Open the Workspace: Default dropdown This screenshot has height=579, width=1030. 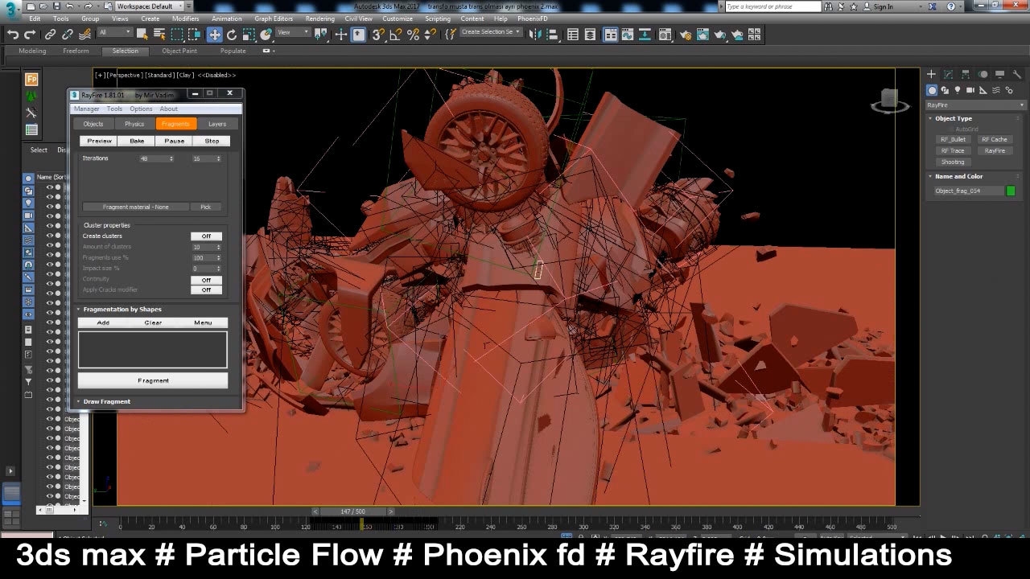click(149, 6)
